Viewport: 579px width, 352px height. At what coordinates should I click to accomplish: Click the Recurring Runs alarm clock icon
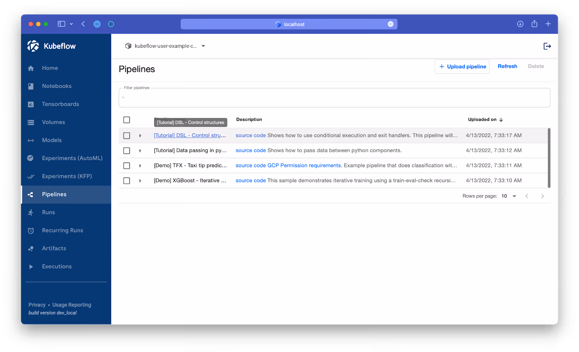(x=31, y=231)
